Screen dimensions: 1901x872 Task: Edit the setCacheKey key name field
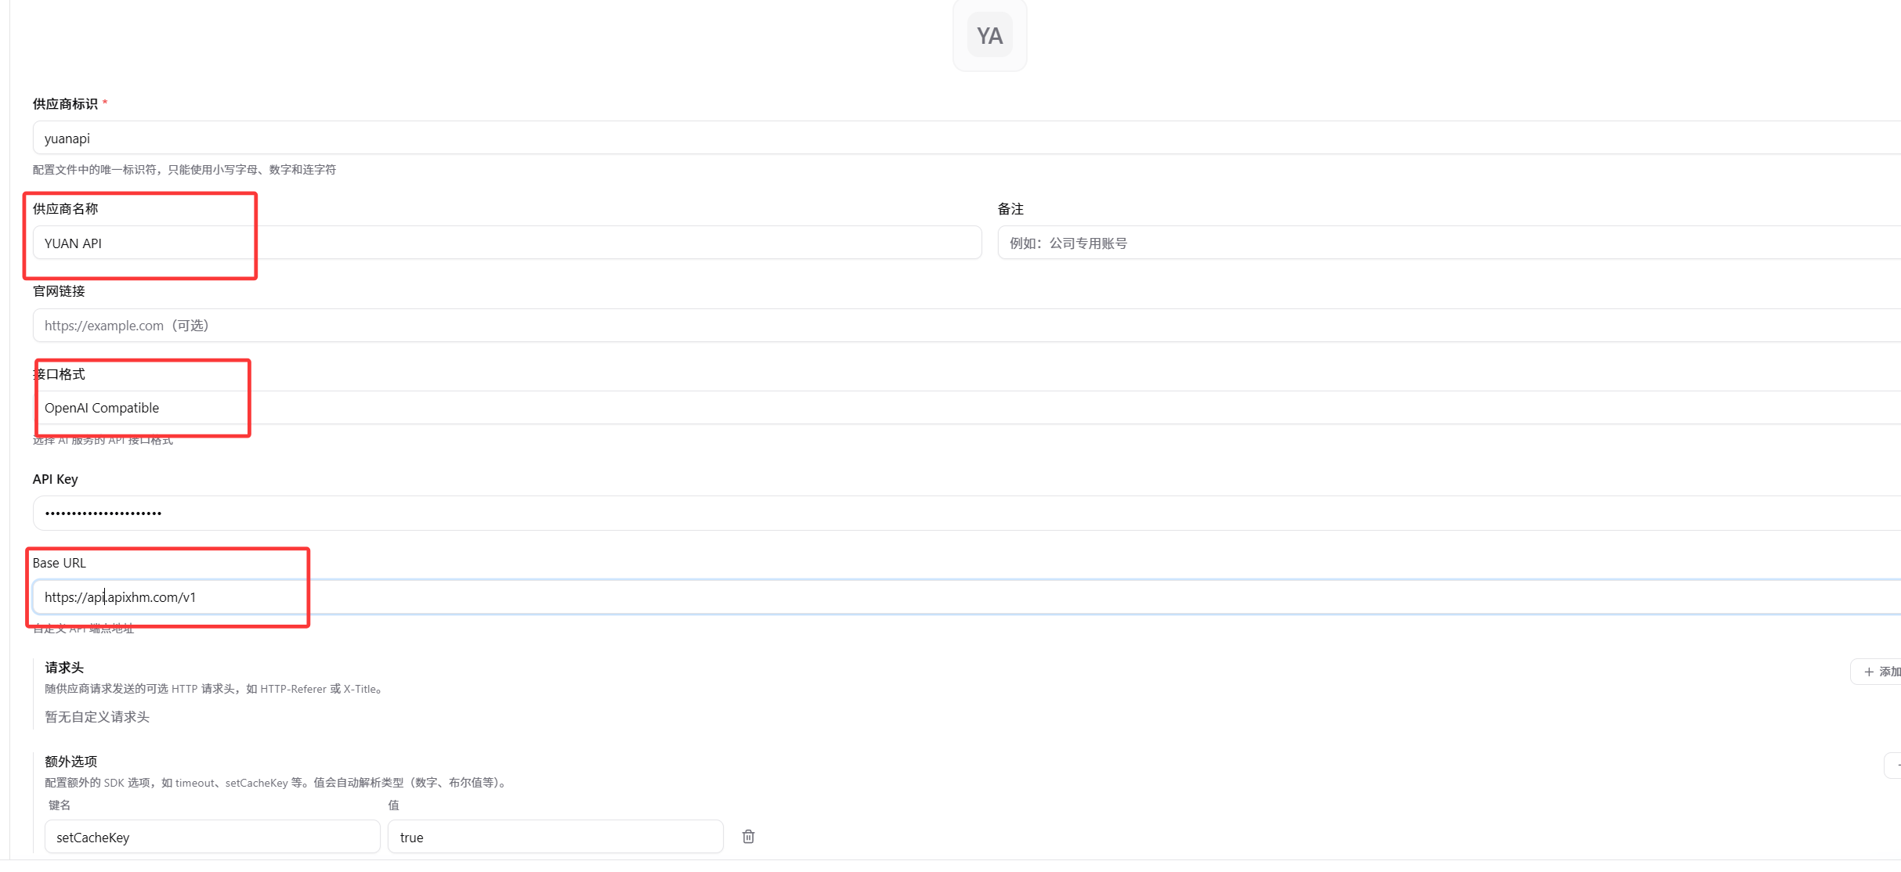(x=212, y=837)
